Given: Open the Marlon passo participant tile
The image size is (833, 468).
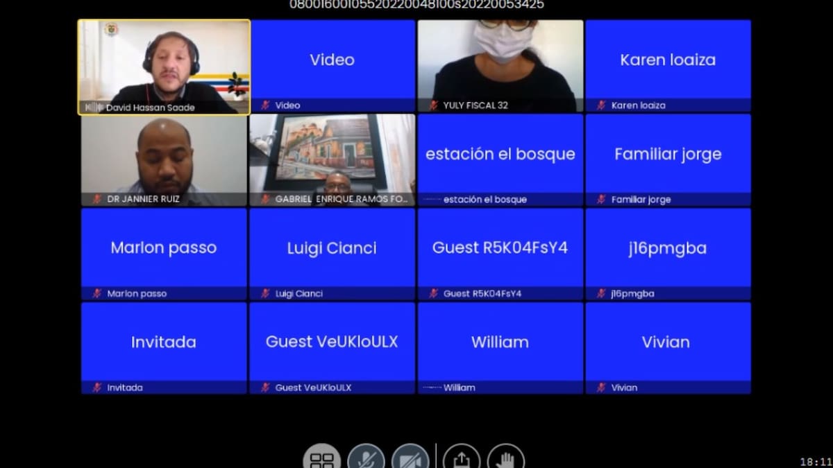Looking at the screenshot, I should coord(164,248).
